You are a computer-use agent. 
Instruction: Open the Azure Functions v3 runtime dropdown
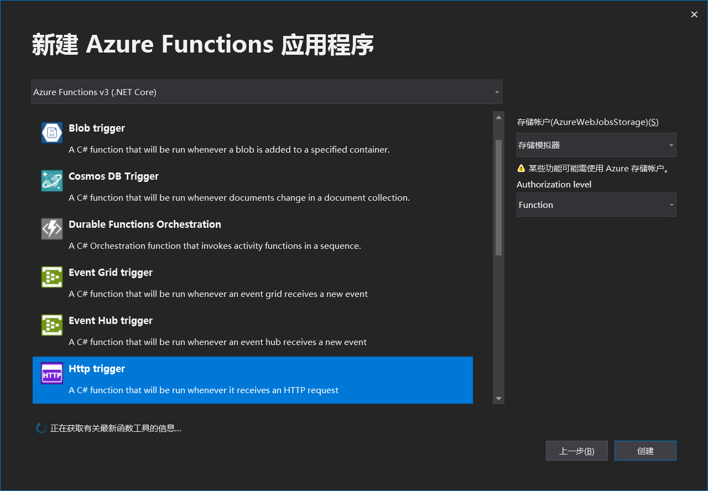267,92
